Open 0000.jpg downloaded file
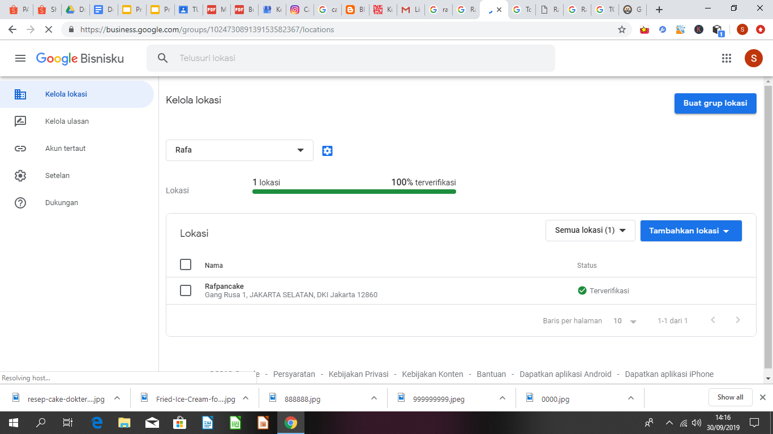The image size is (773, 434). (556, 398)
